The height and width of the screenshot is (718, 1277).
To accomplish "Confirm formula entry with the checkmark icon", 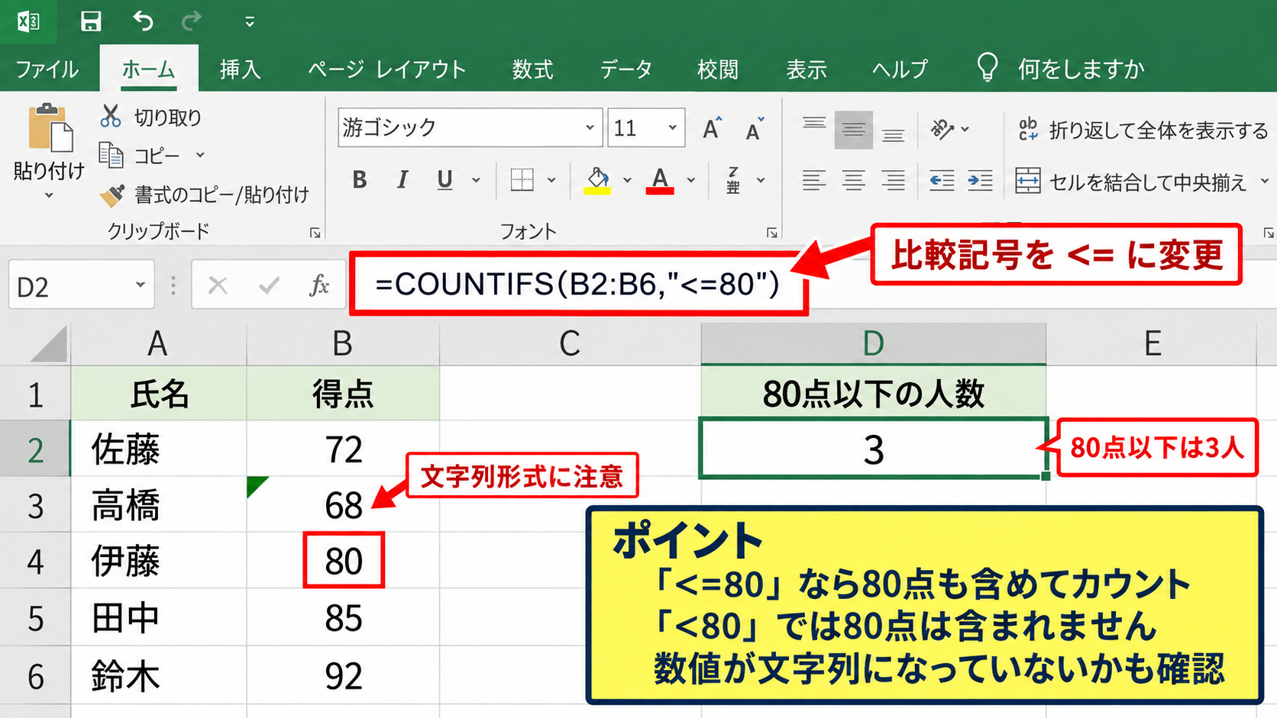I will coord(269,285).
